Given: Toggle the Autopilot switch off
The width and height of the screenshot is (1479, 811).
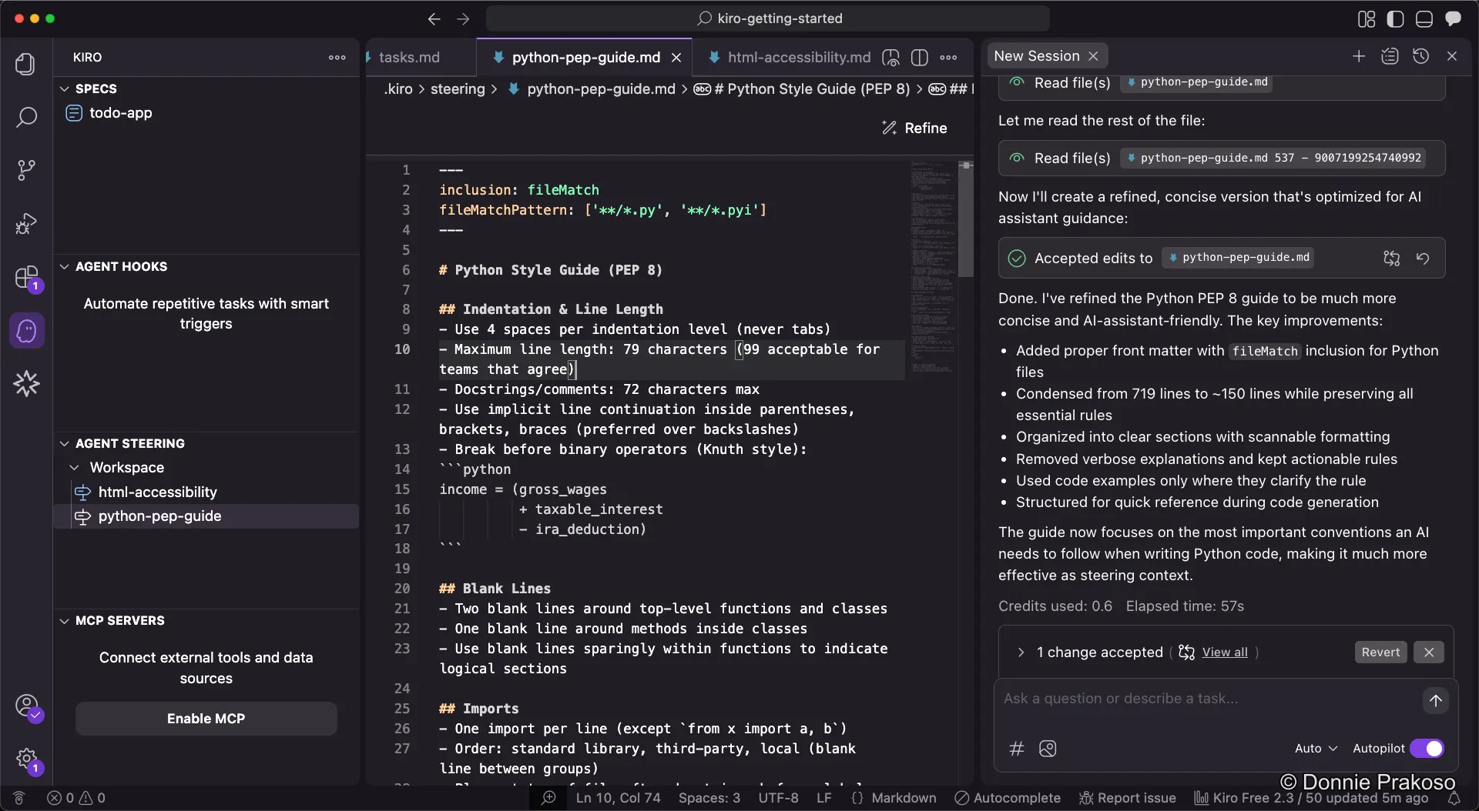Looking at the screenshot, I should (x=1427, y=748).
